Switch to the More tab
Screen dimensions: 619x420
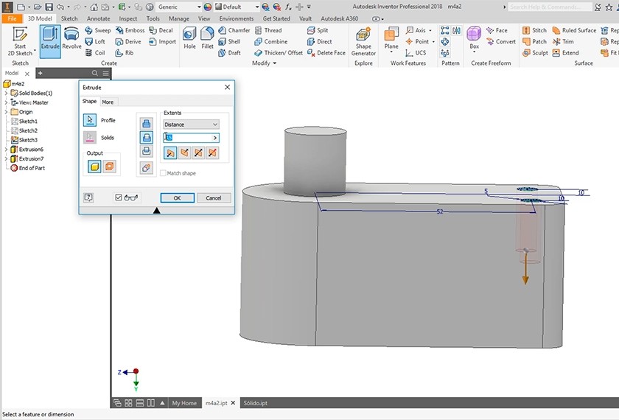coord(108,102)
